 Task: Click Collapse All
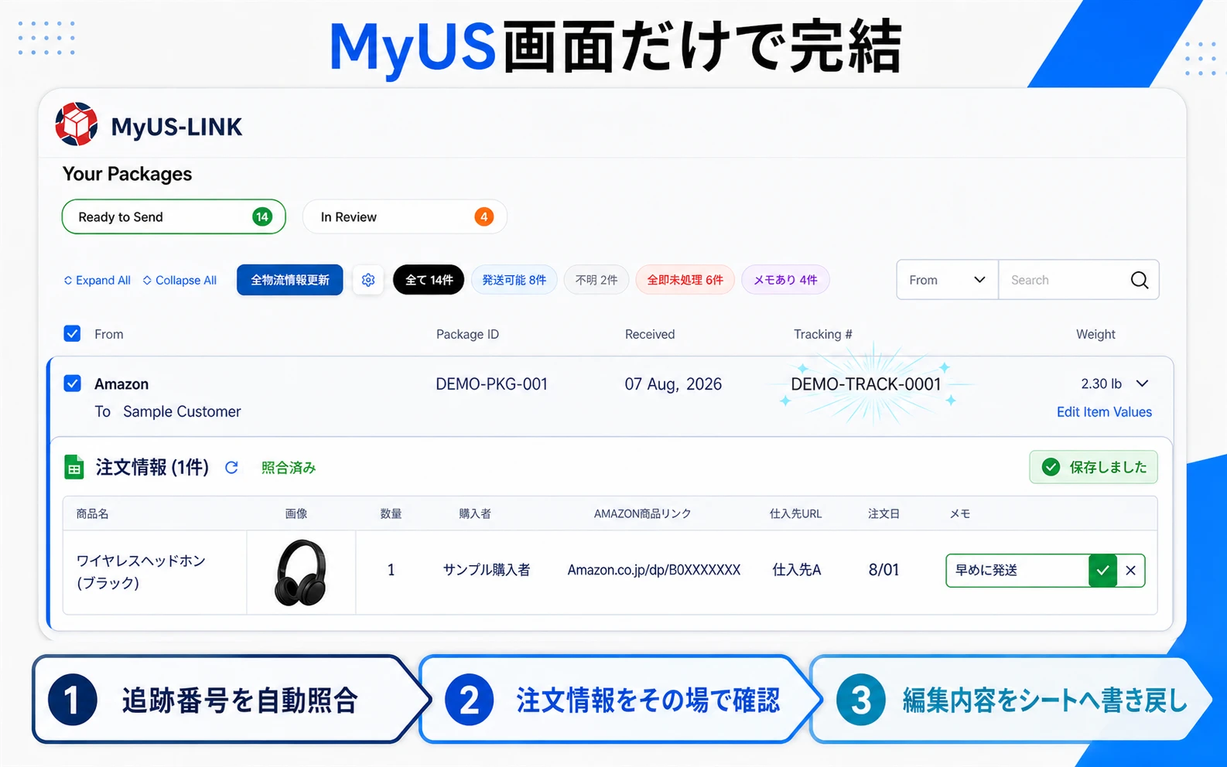tap(179, 280)
